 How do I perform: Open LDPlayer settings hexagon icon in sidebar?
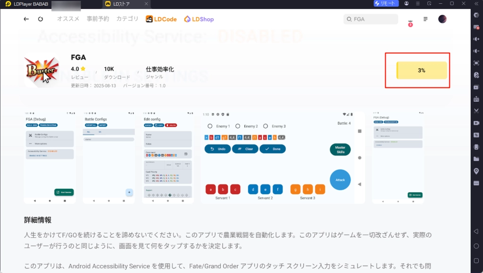point(476,15)
